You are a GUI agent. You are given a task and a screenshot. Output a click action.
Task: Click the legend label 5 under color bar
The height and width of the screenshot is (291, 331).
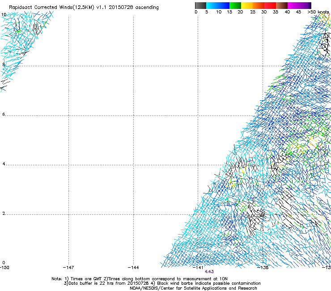(207, 12)
